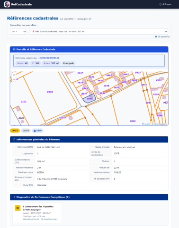
Task: Expand the Réf. 27003000AB0548 parcel selector
Action: click(x=98, y=31)
